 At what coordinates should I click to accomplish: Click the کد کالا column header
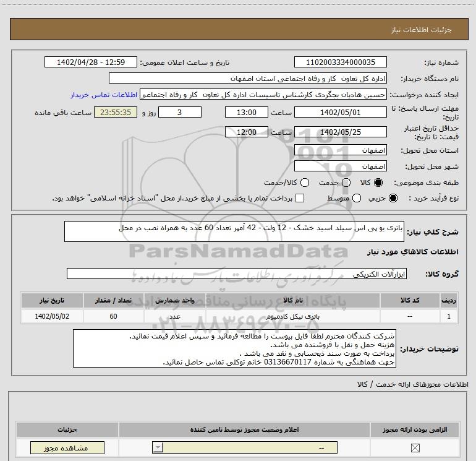410,300
